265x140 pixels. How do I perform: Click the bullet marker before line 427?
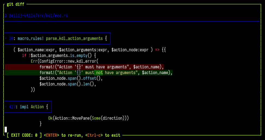click(x=6, y=107)
